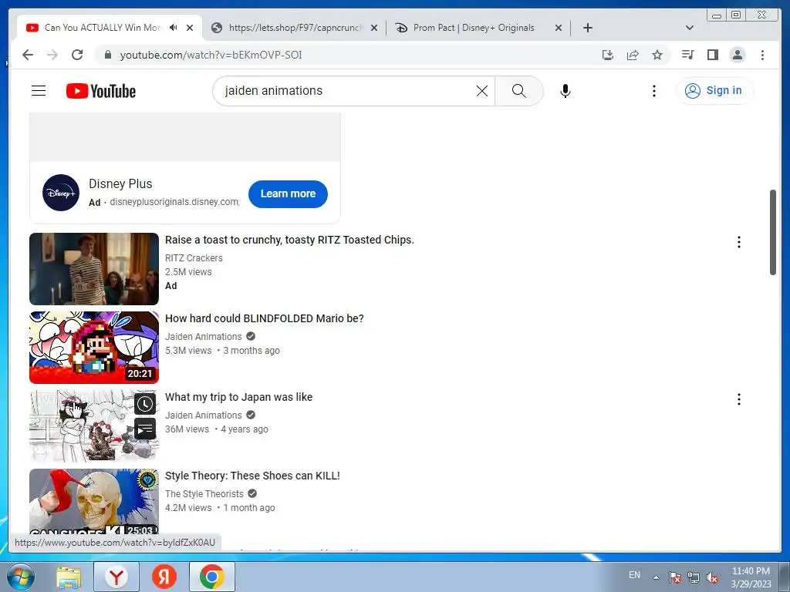The height and width of the screenshot is (592, 790).
Task: Click the page vertical scrollbar thumb
Action: tap(773, 232)
